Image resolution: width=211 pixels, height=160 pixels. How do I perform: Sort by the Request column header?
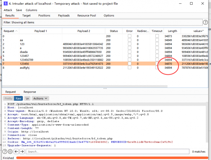11,31
